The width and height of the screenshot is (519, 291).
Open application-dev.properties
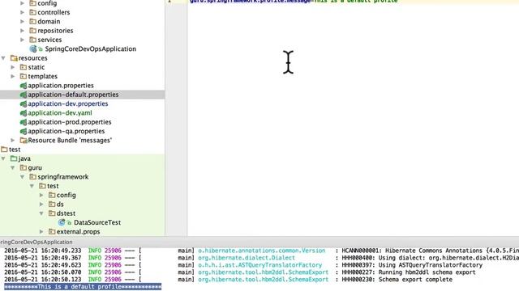coord(68,103)
